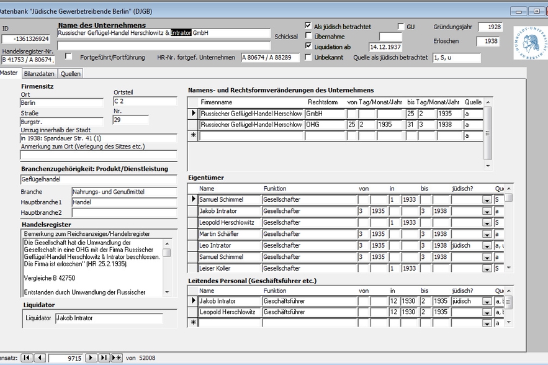
Task: Open jüdisch? dropdown for Leo Intrator
Action: click(487, 246)
